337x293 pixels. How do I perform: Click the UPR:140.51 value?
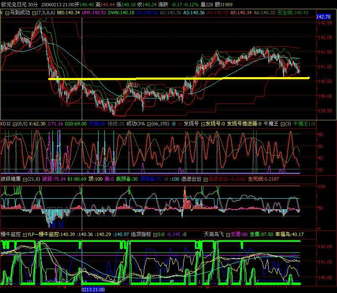94,13
